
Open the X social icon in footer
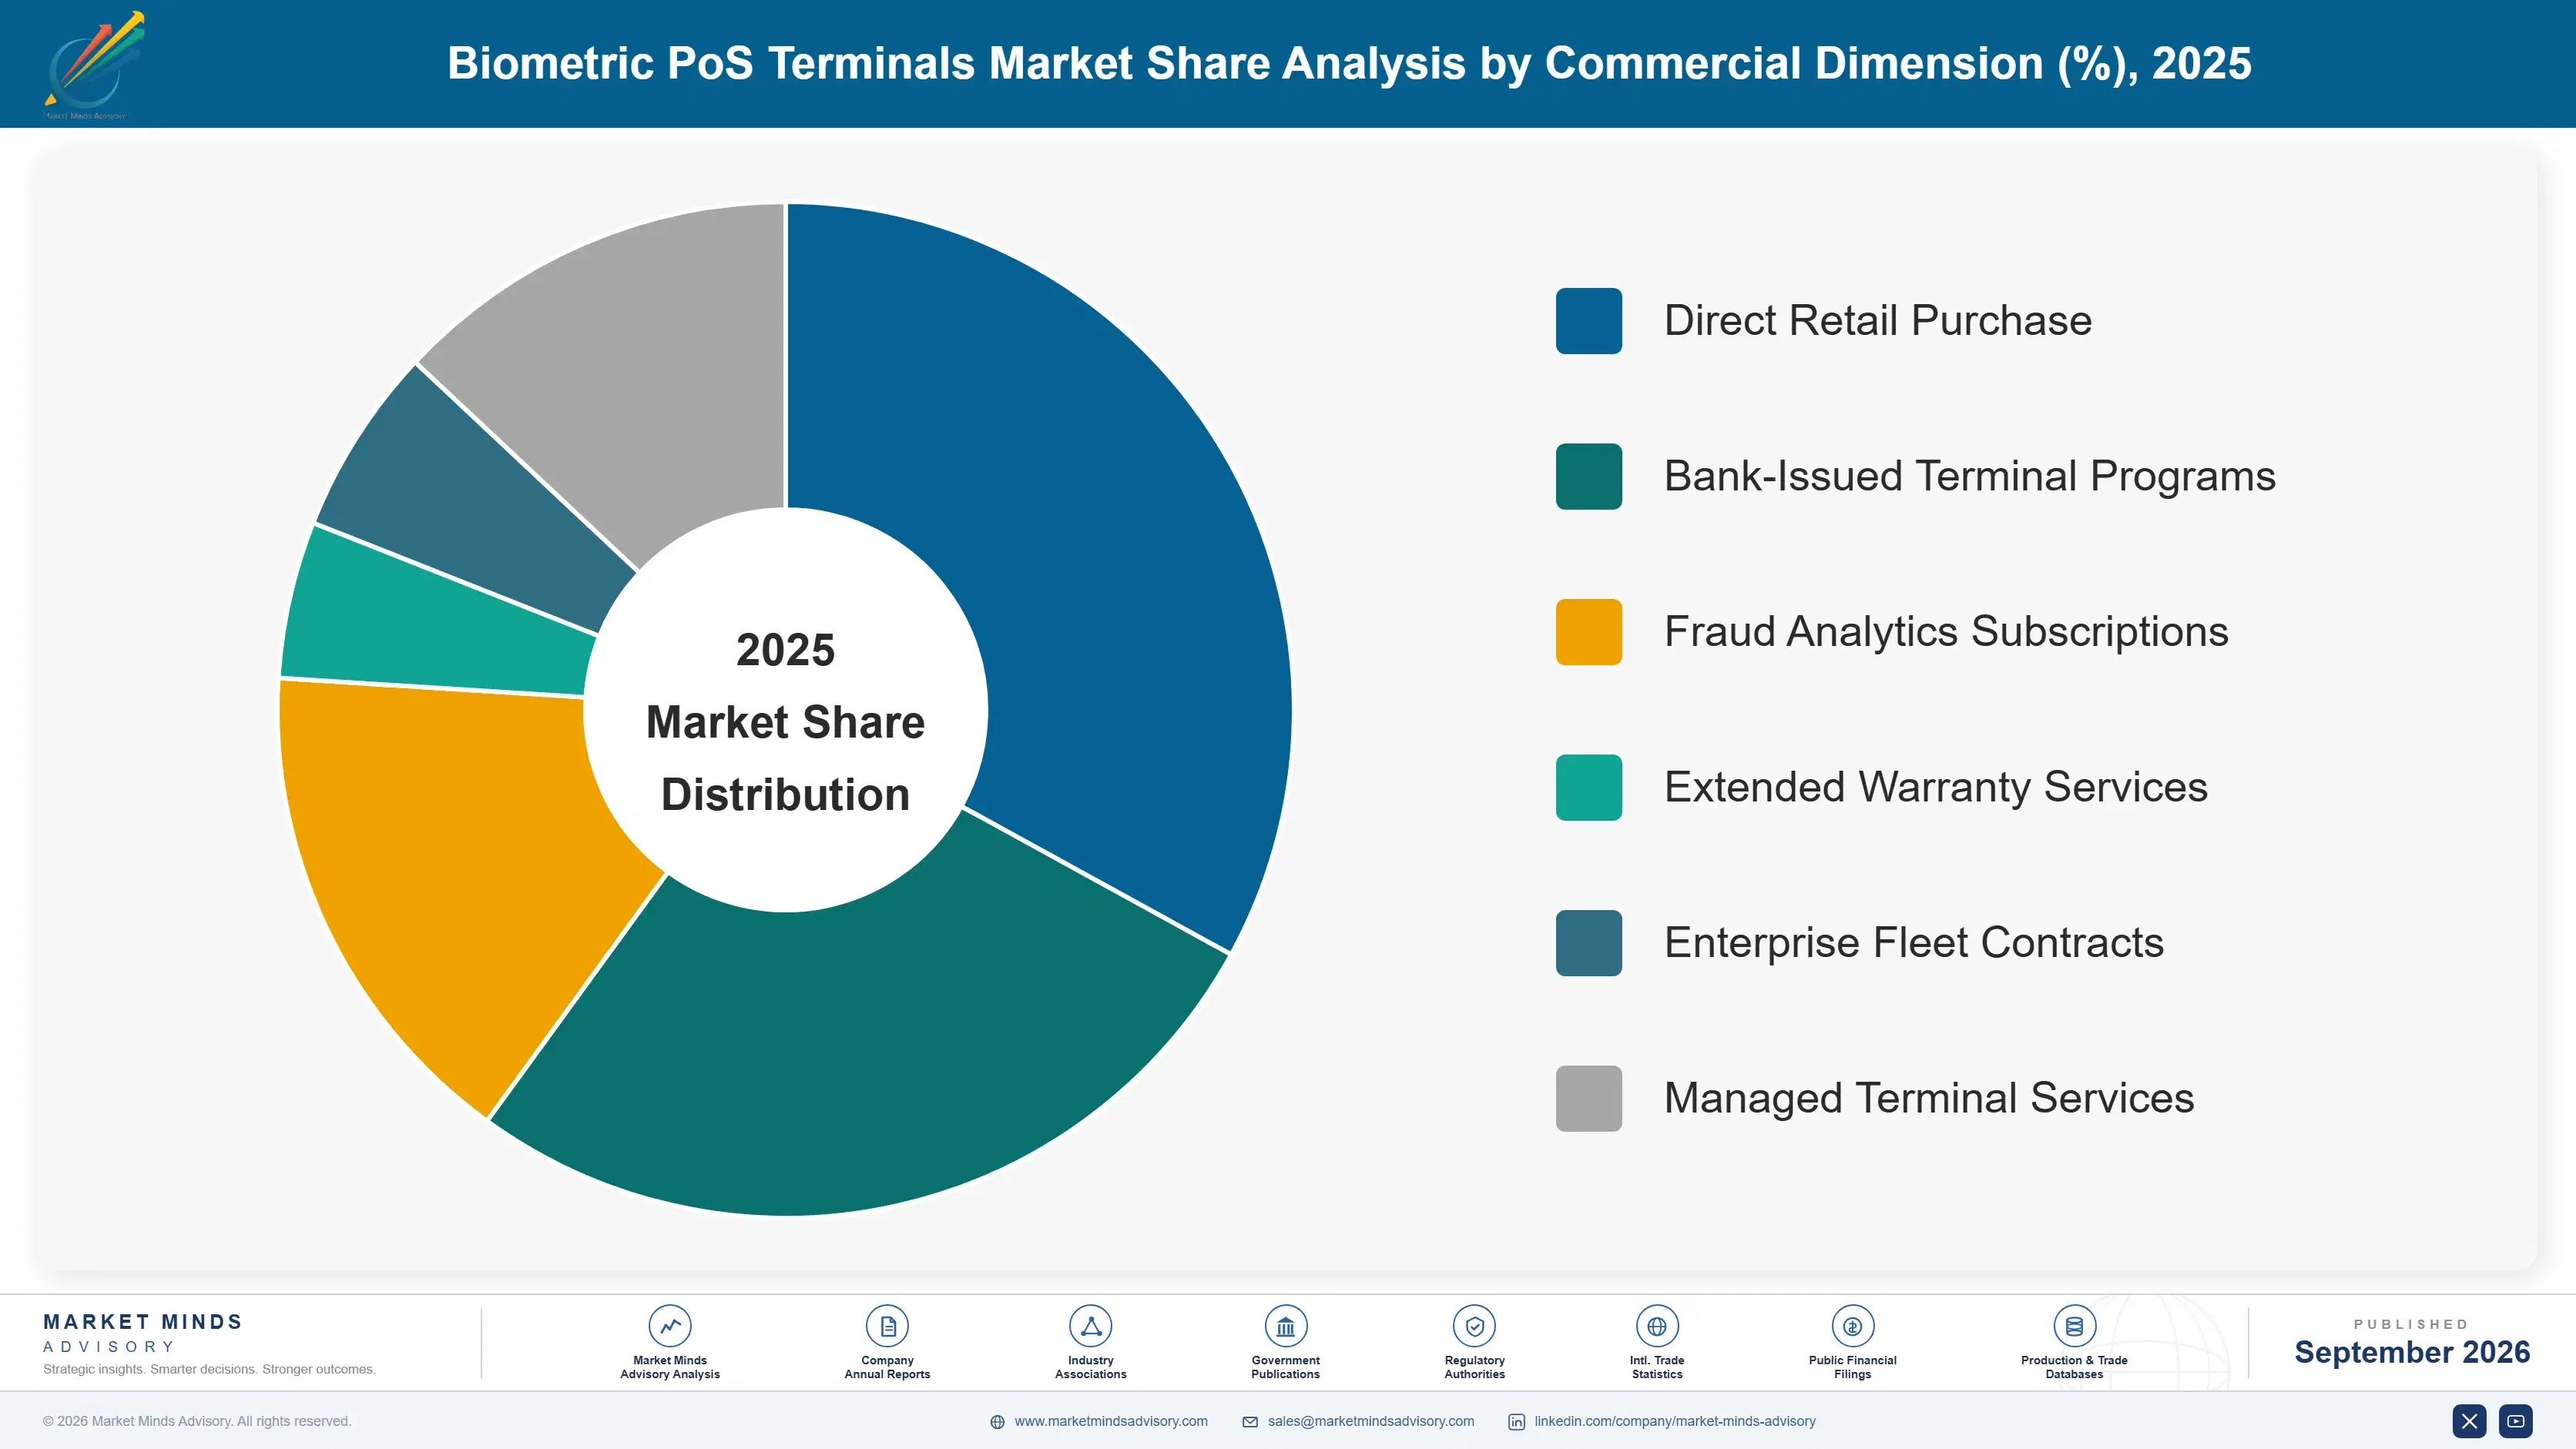click(x=2469, y=1421)
